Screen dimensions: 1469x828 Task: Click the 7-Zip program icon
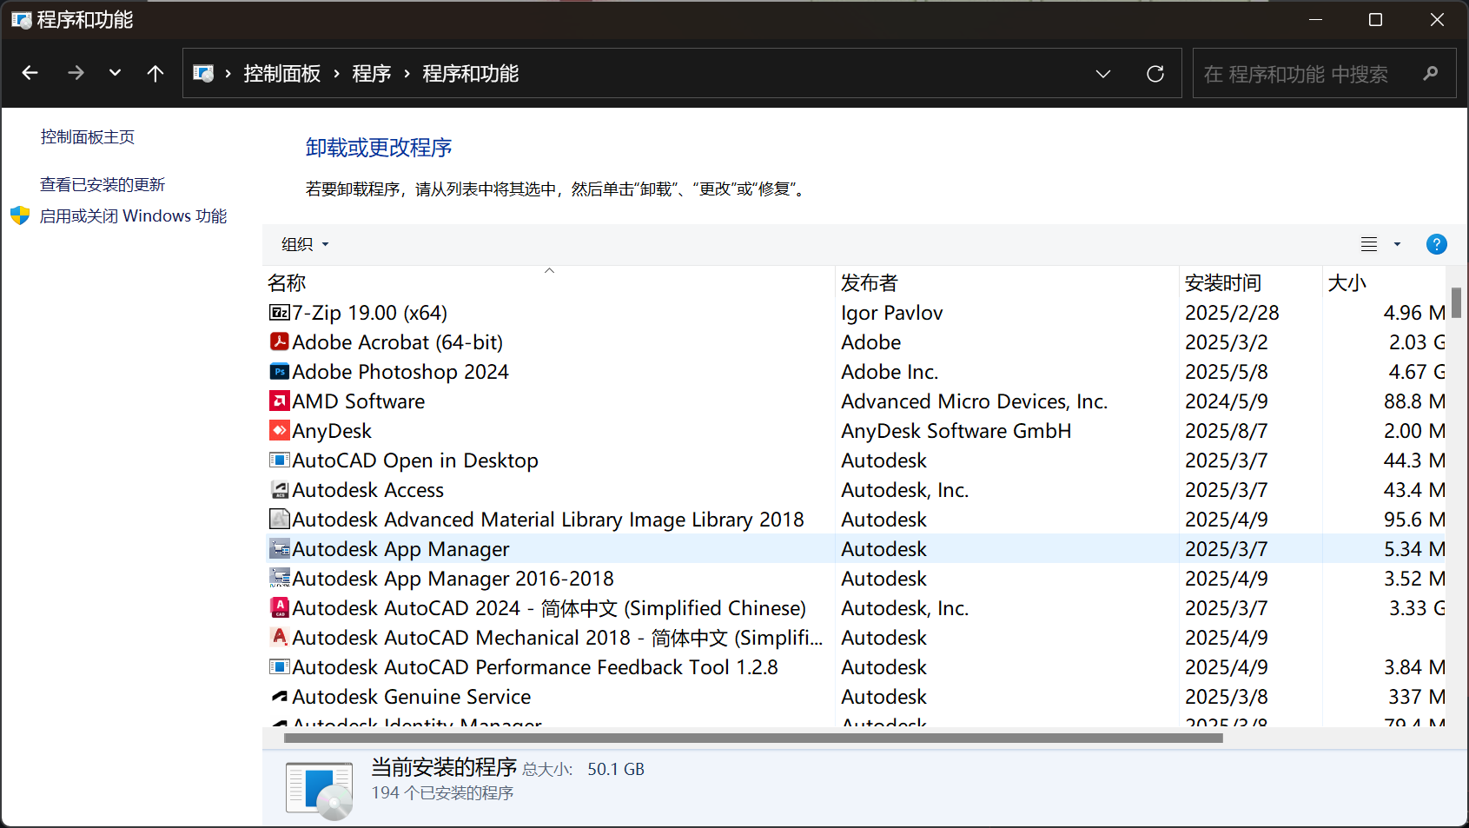280,313
